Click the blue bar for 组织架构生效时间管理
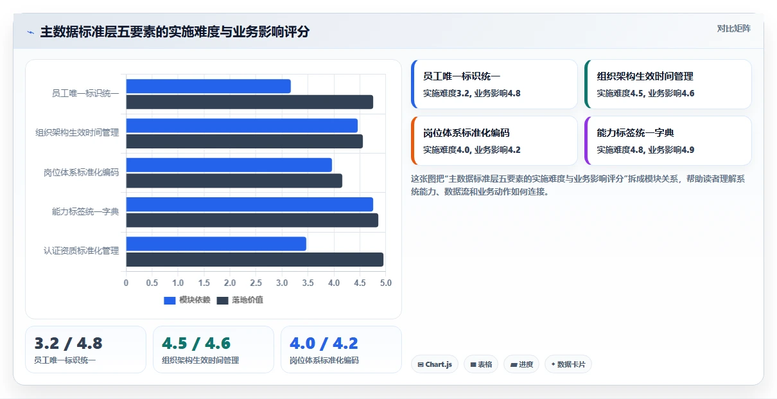This screenshot has height=399, width=777. 241,125
